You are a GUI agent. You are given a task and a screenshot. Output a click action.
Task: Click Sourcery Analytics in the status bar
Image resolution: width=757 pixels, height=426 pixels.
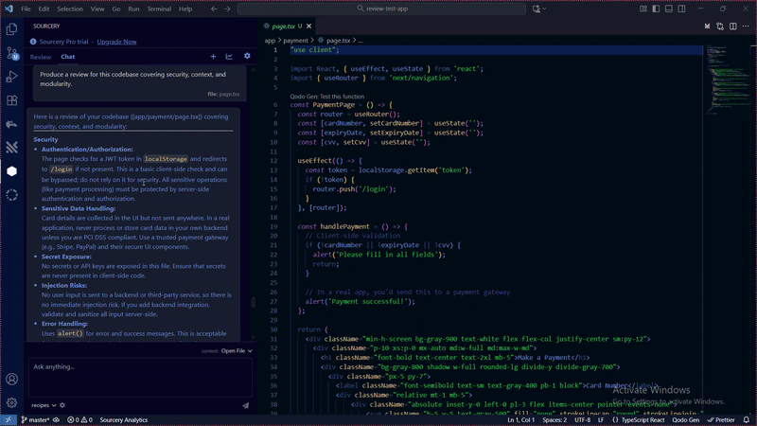pos(124,419)
